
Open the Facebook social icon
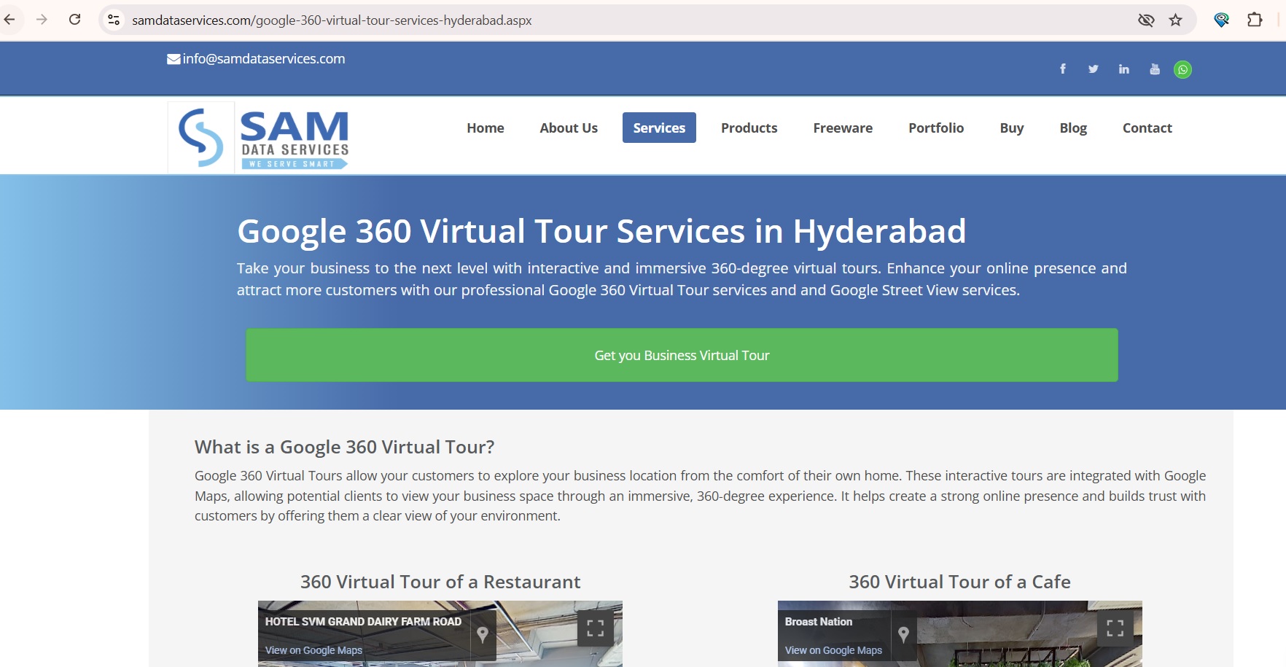1063,69
